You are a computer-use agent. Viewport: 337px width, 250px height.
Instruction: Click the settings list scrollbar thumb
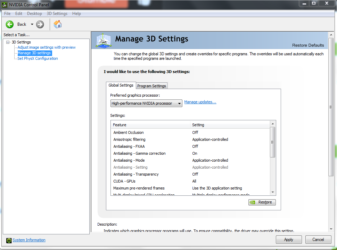coord(272,142)
